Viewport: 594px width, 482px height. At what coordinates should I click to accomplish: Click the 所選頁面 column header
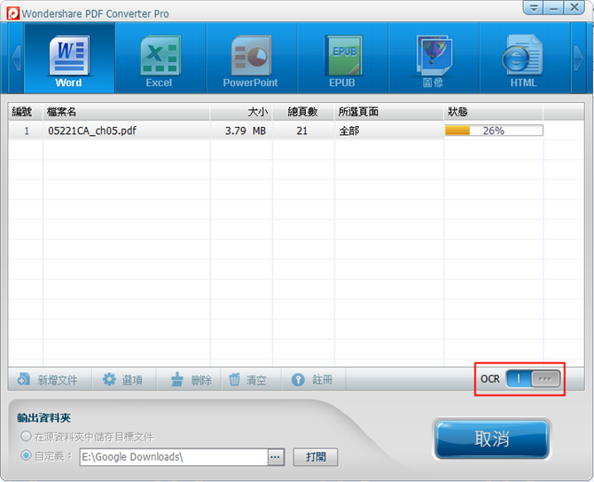(x=389, y=112)
